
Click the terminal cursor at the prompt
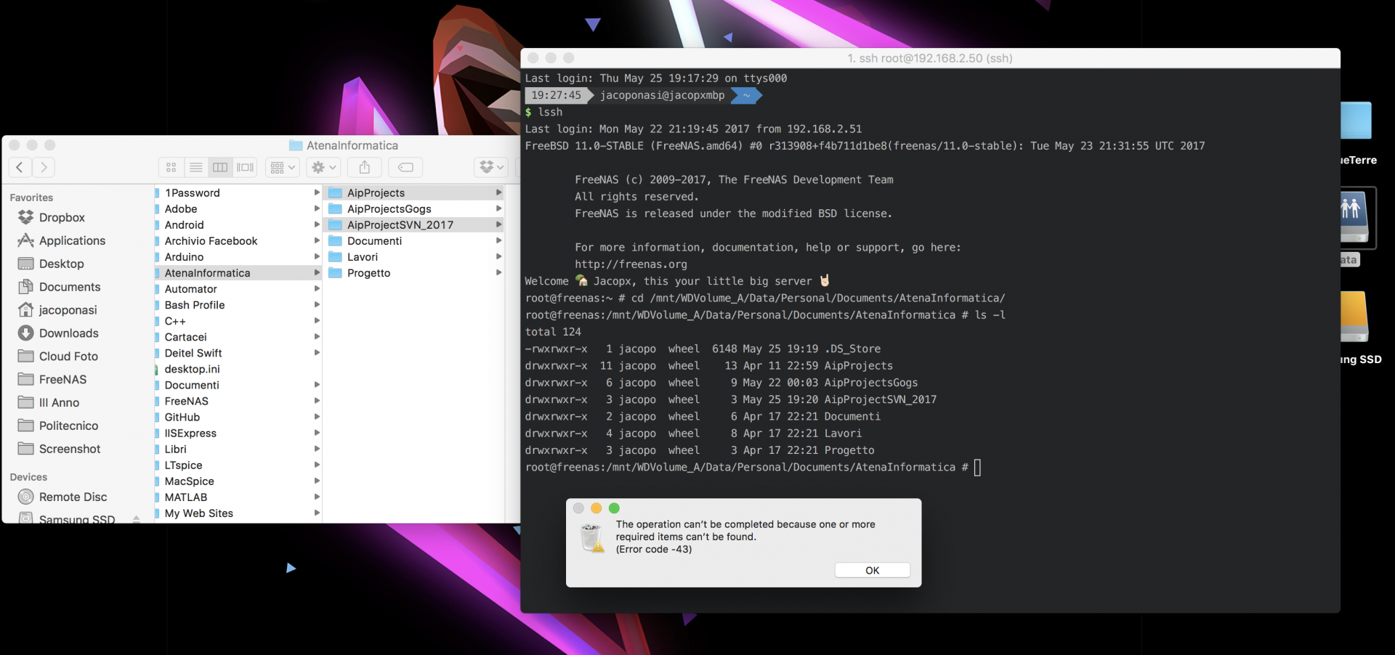click(x=977, y=468)
